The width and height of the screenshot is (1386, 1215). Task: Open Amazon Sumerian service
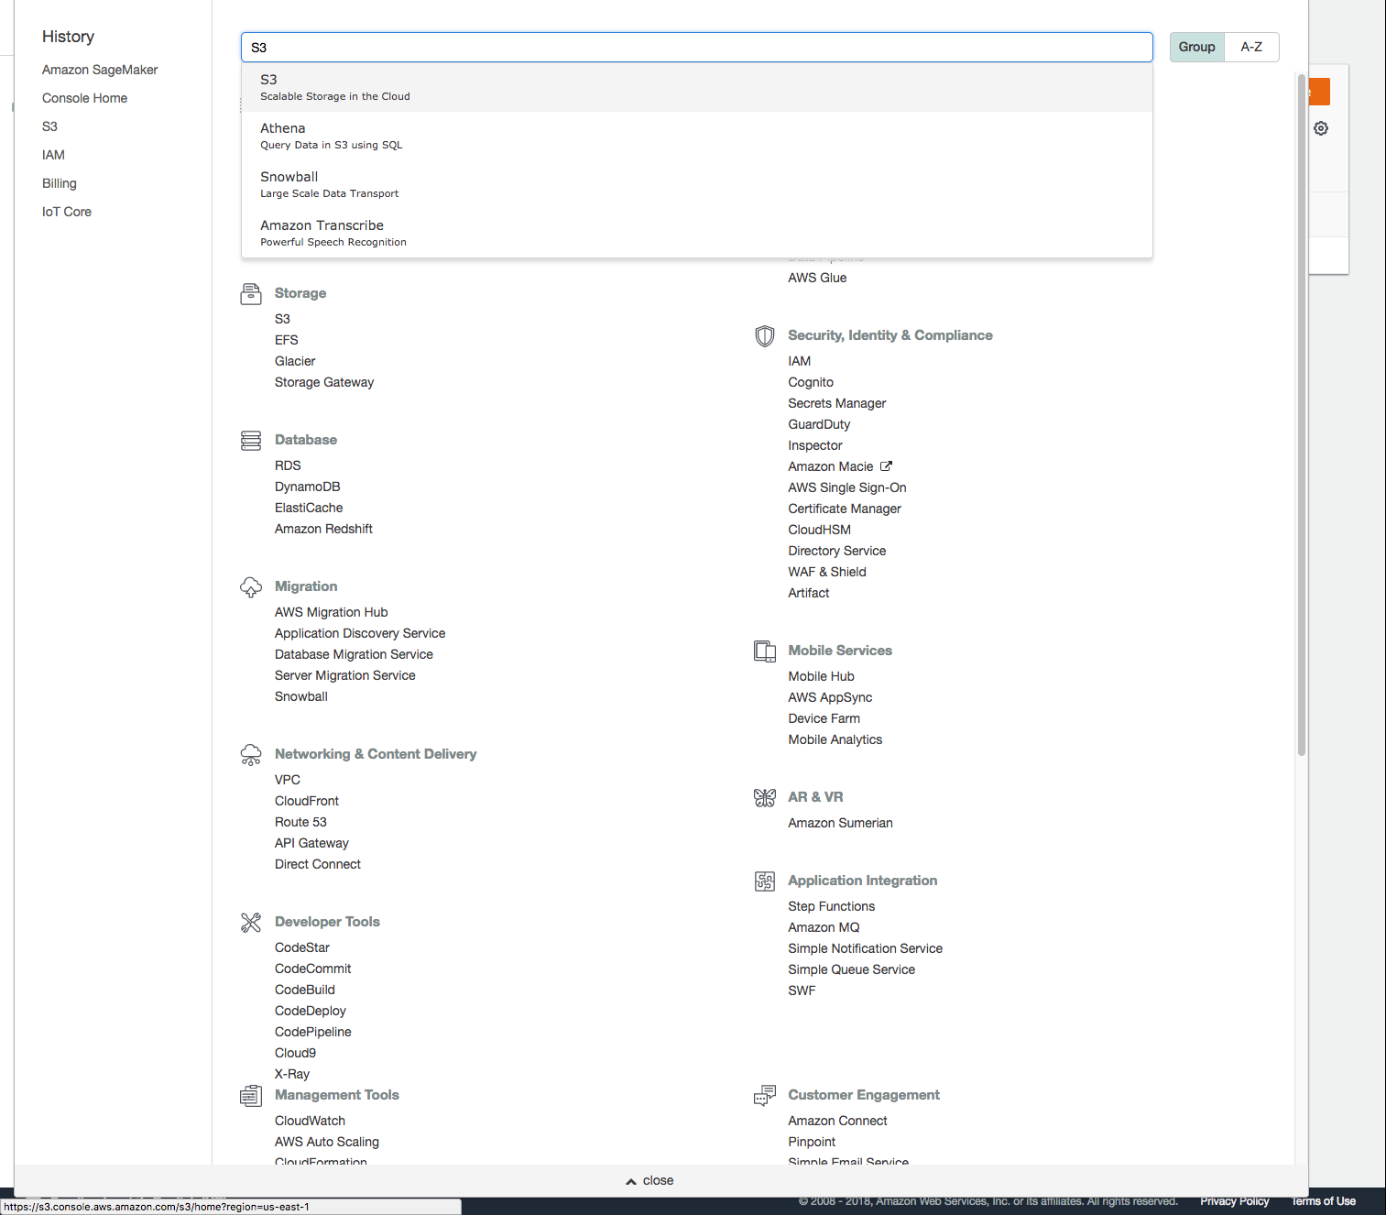tap(840, 823)
